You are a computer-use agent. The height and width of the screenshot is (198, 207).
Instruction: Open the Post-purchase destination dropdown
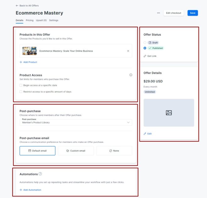click(x=76, y=122)
